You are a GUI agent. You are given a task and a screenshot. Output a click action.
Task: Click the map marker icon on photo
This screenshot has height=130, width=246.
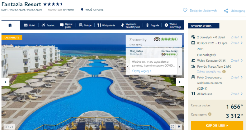[x=179, y=127]
